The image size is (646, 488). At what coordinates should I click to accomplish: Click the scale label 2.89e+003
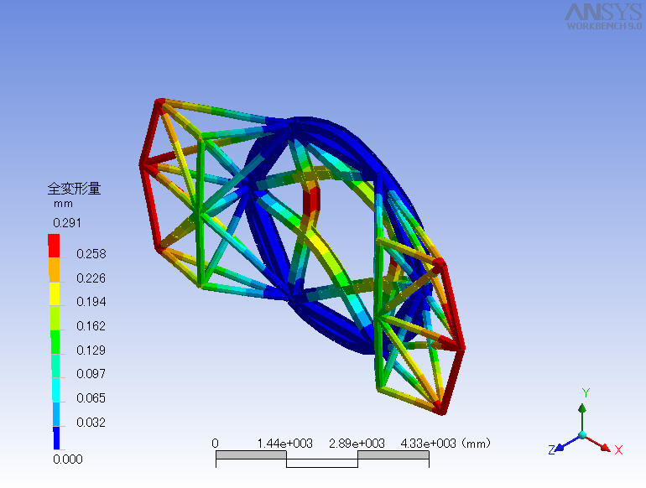357,444
